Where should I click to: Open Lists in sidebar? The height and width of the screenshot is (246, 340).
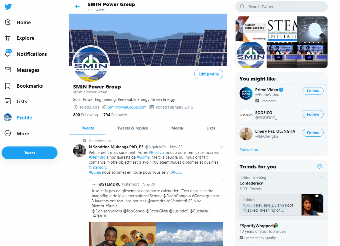point(16,101)
